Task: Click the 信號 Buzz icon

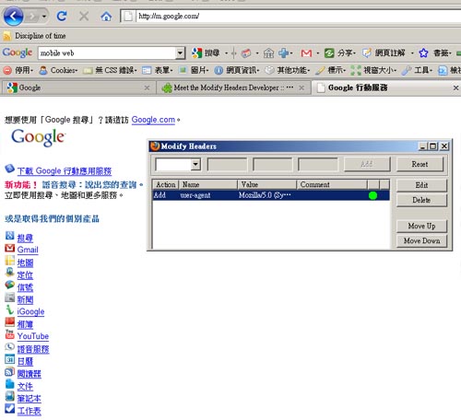Action: point(10,285)
